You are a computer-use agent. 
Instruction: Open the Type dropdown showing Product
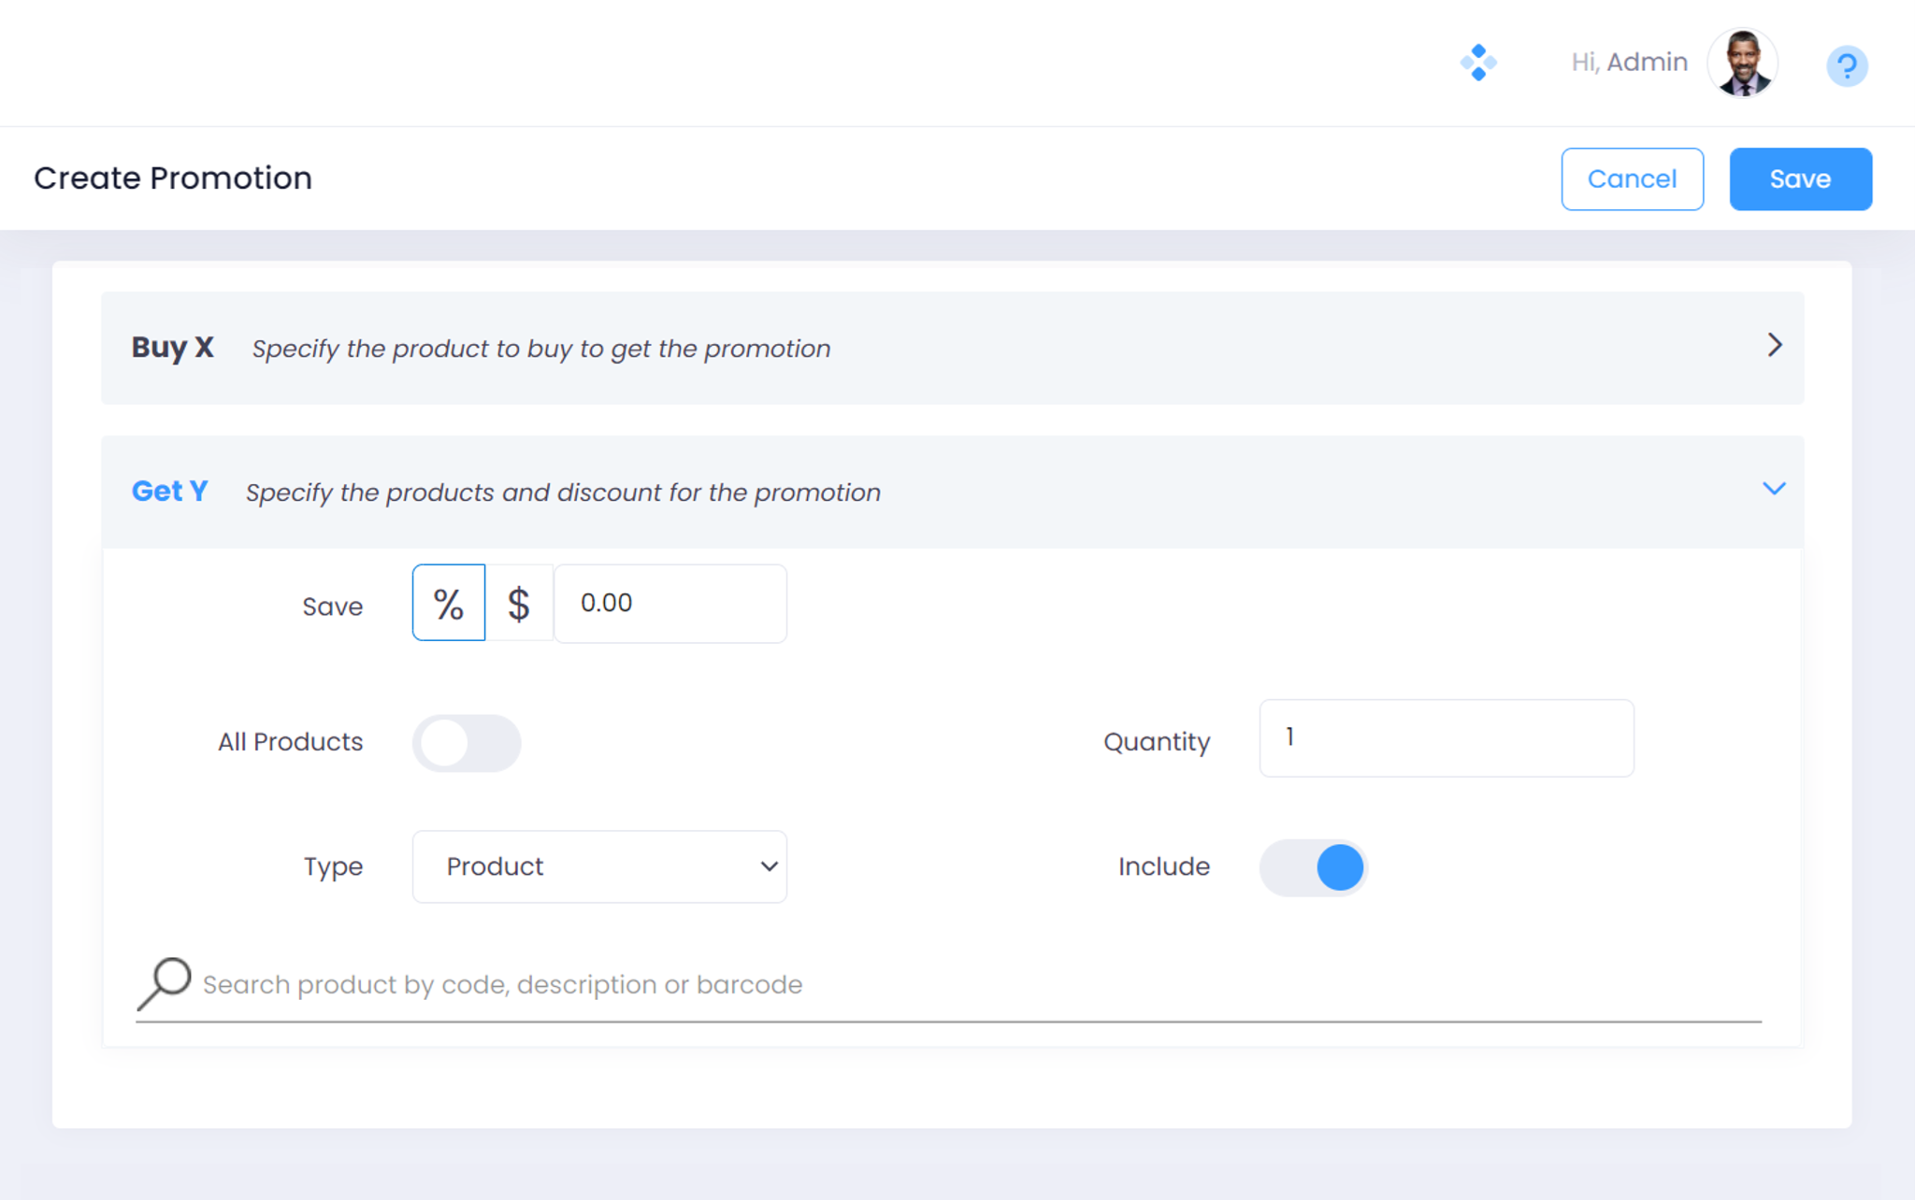[x=599, y=866]
